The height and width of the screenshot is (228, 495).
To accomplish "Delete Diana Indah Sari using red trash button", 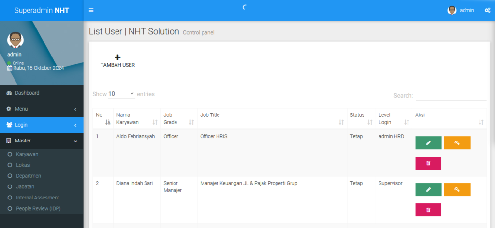I will pos(428,210).
